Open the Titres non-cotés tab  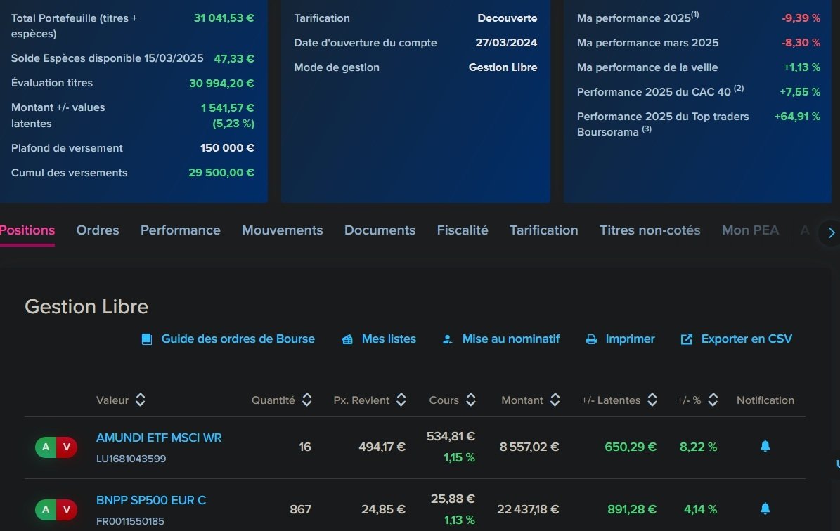pos(650,230)
